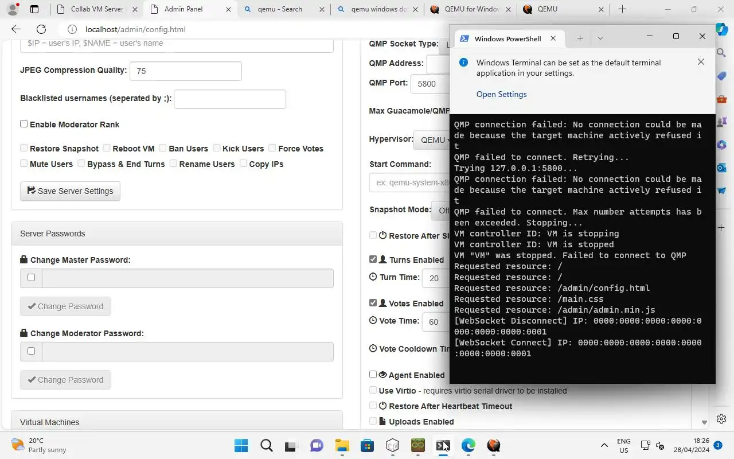Viewport: 734px width, 459px height.
Task: Switch to qemu - Search tab
Action: (284, 9)
